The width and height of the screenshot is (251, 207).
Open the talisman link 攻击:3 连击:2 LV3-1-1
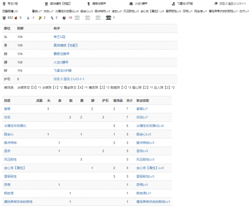coord(69,79)
